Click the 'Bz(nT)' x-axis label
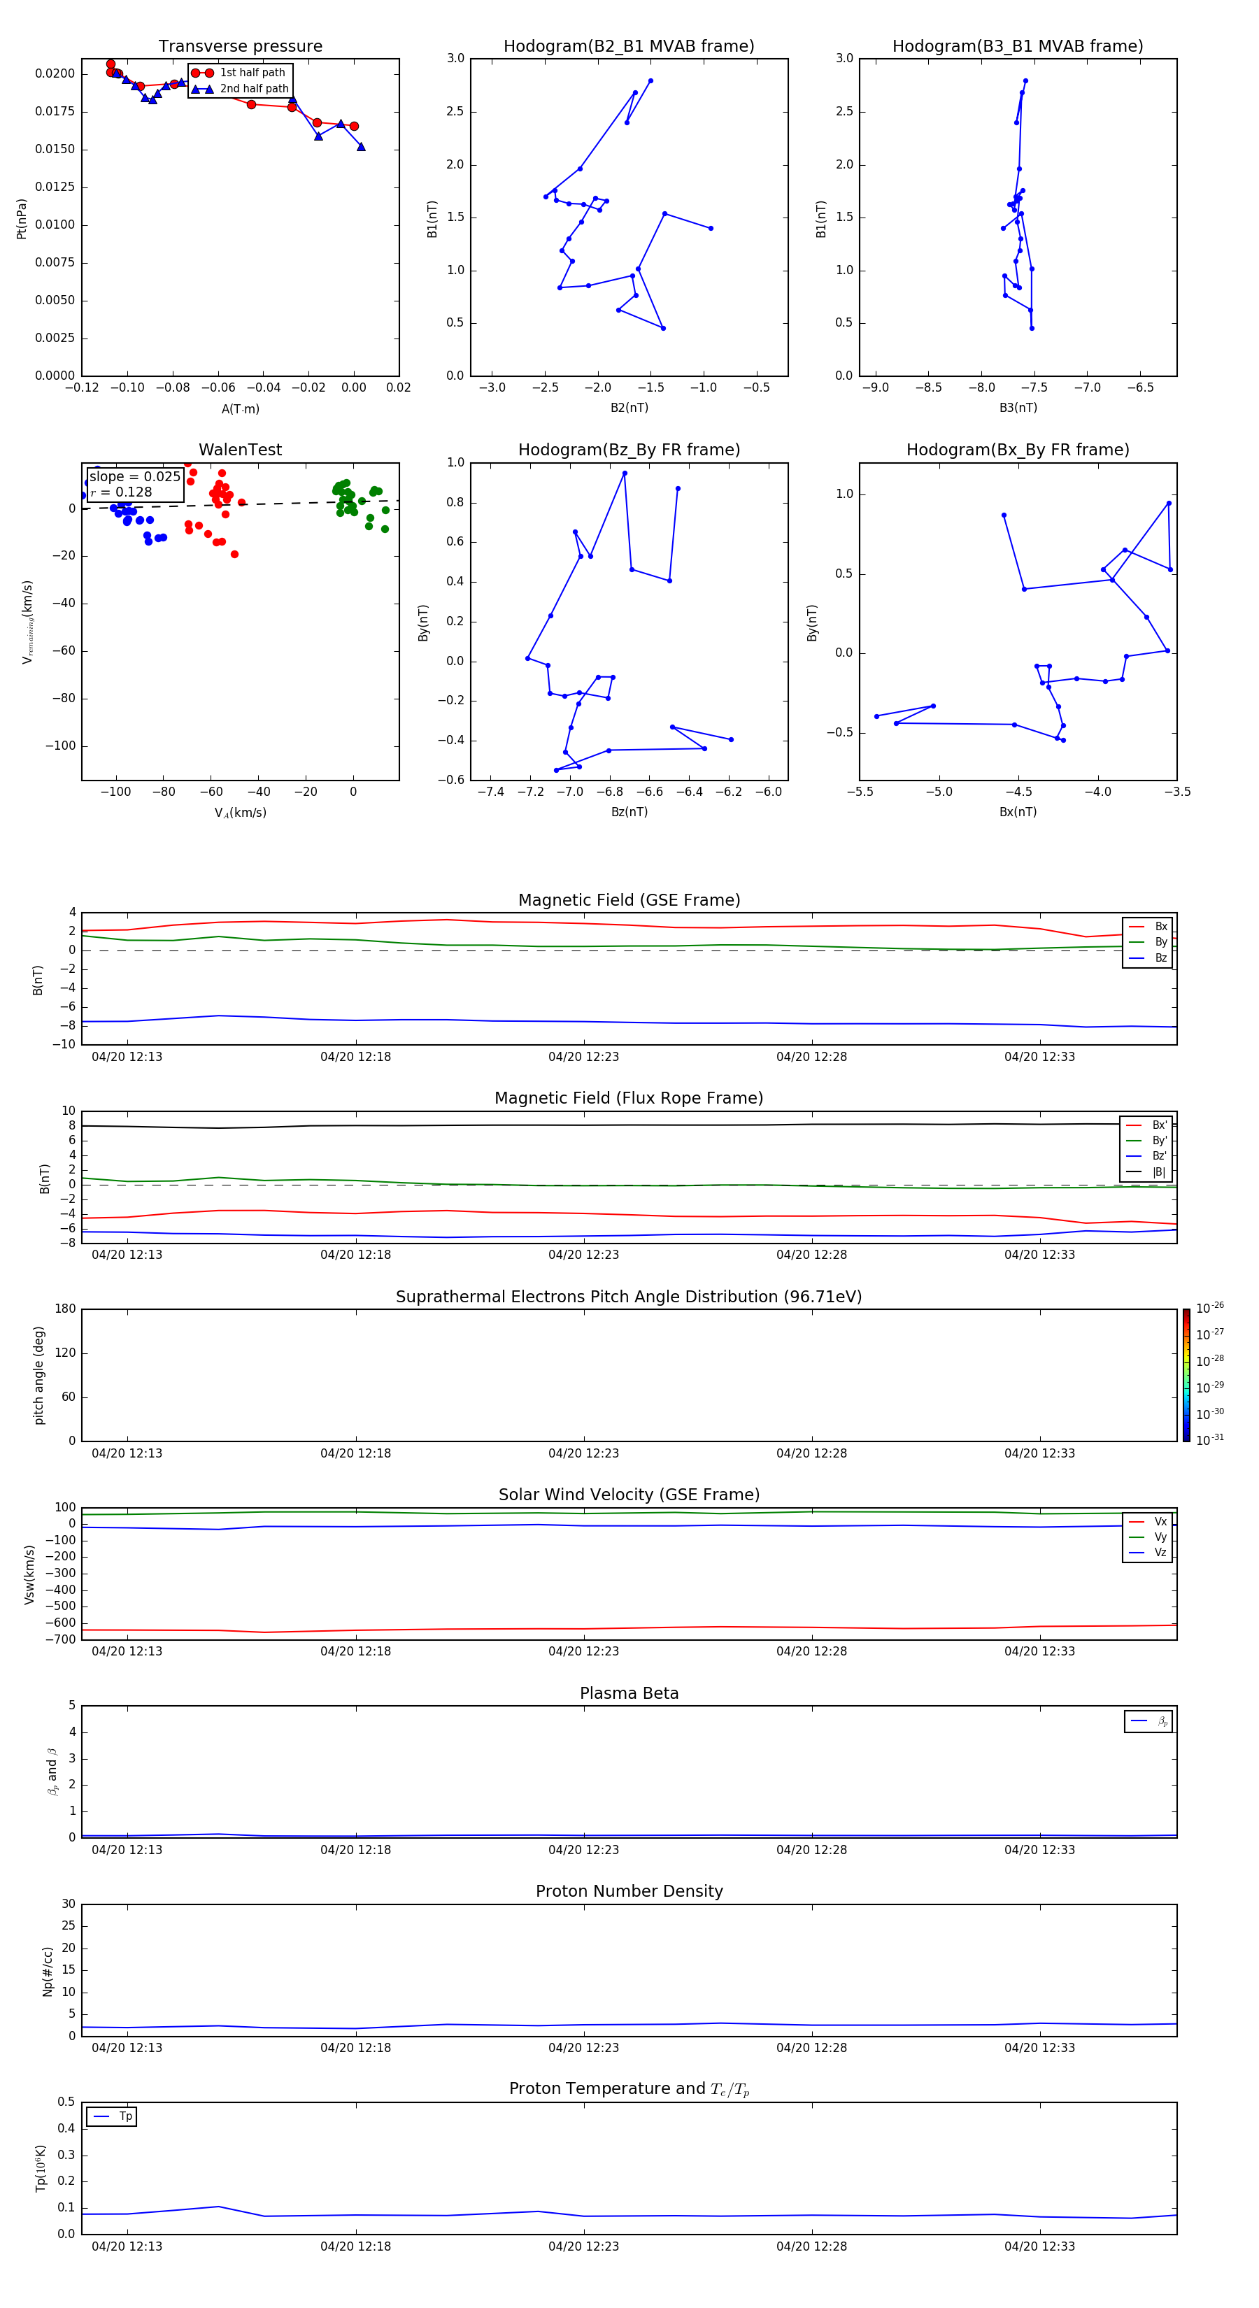The height and width of the screenshot is (2308, 1259). pos(629,812)
